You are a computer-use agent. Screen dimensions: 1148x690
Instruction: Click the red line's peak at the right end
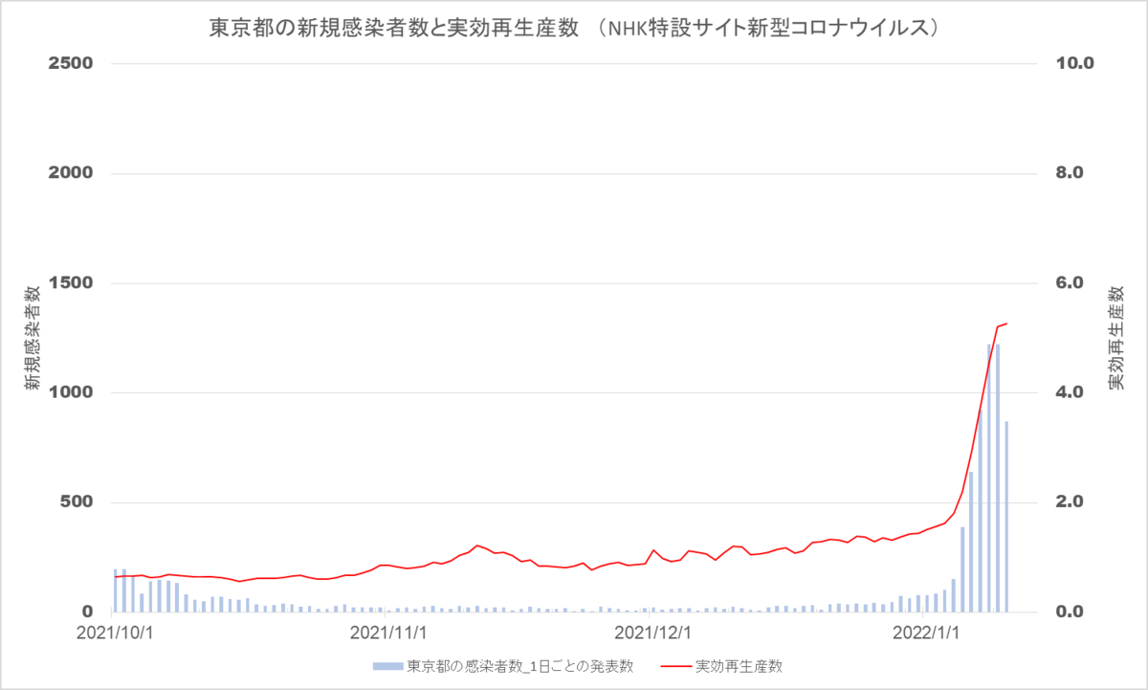point(1007,323)
